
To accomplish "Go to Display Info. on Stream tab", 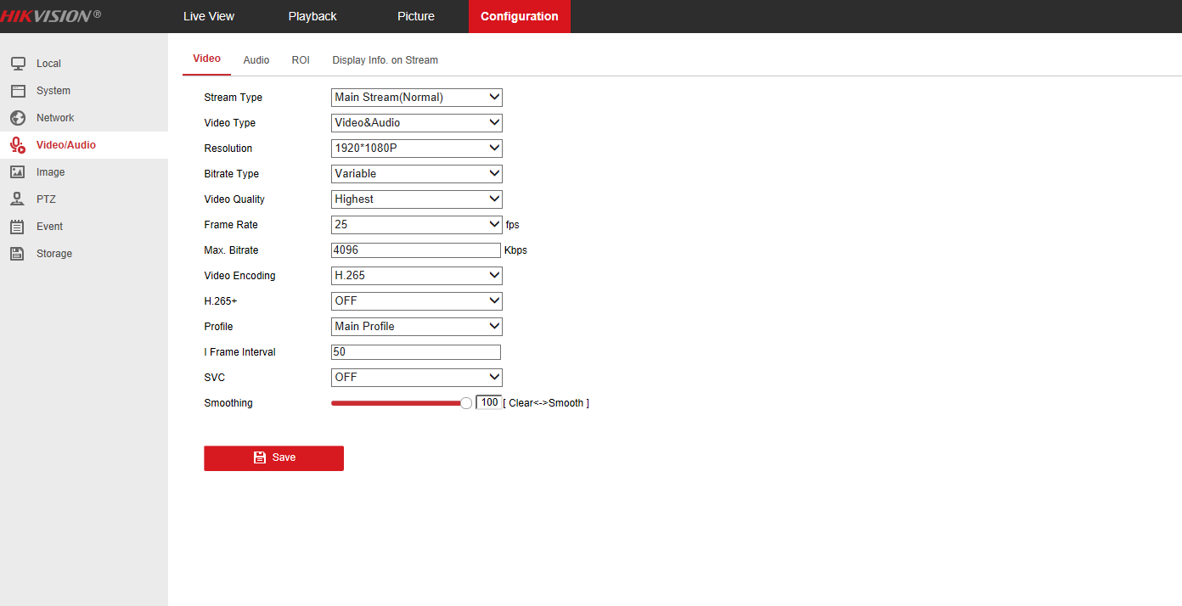I will click(x=385, y=60).
